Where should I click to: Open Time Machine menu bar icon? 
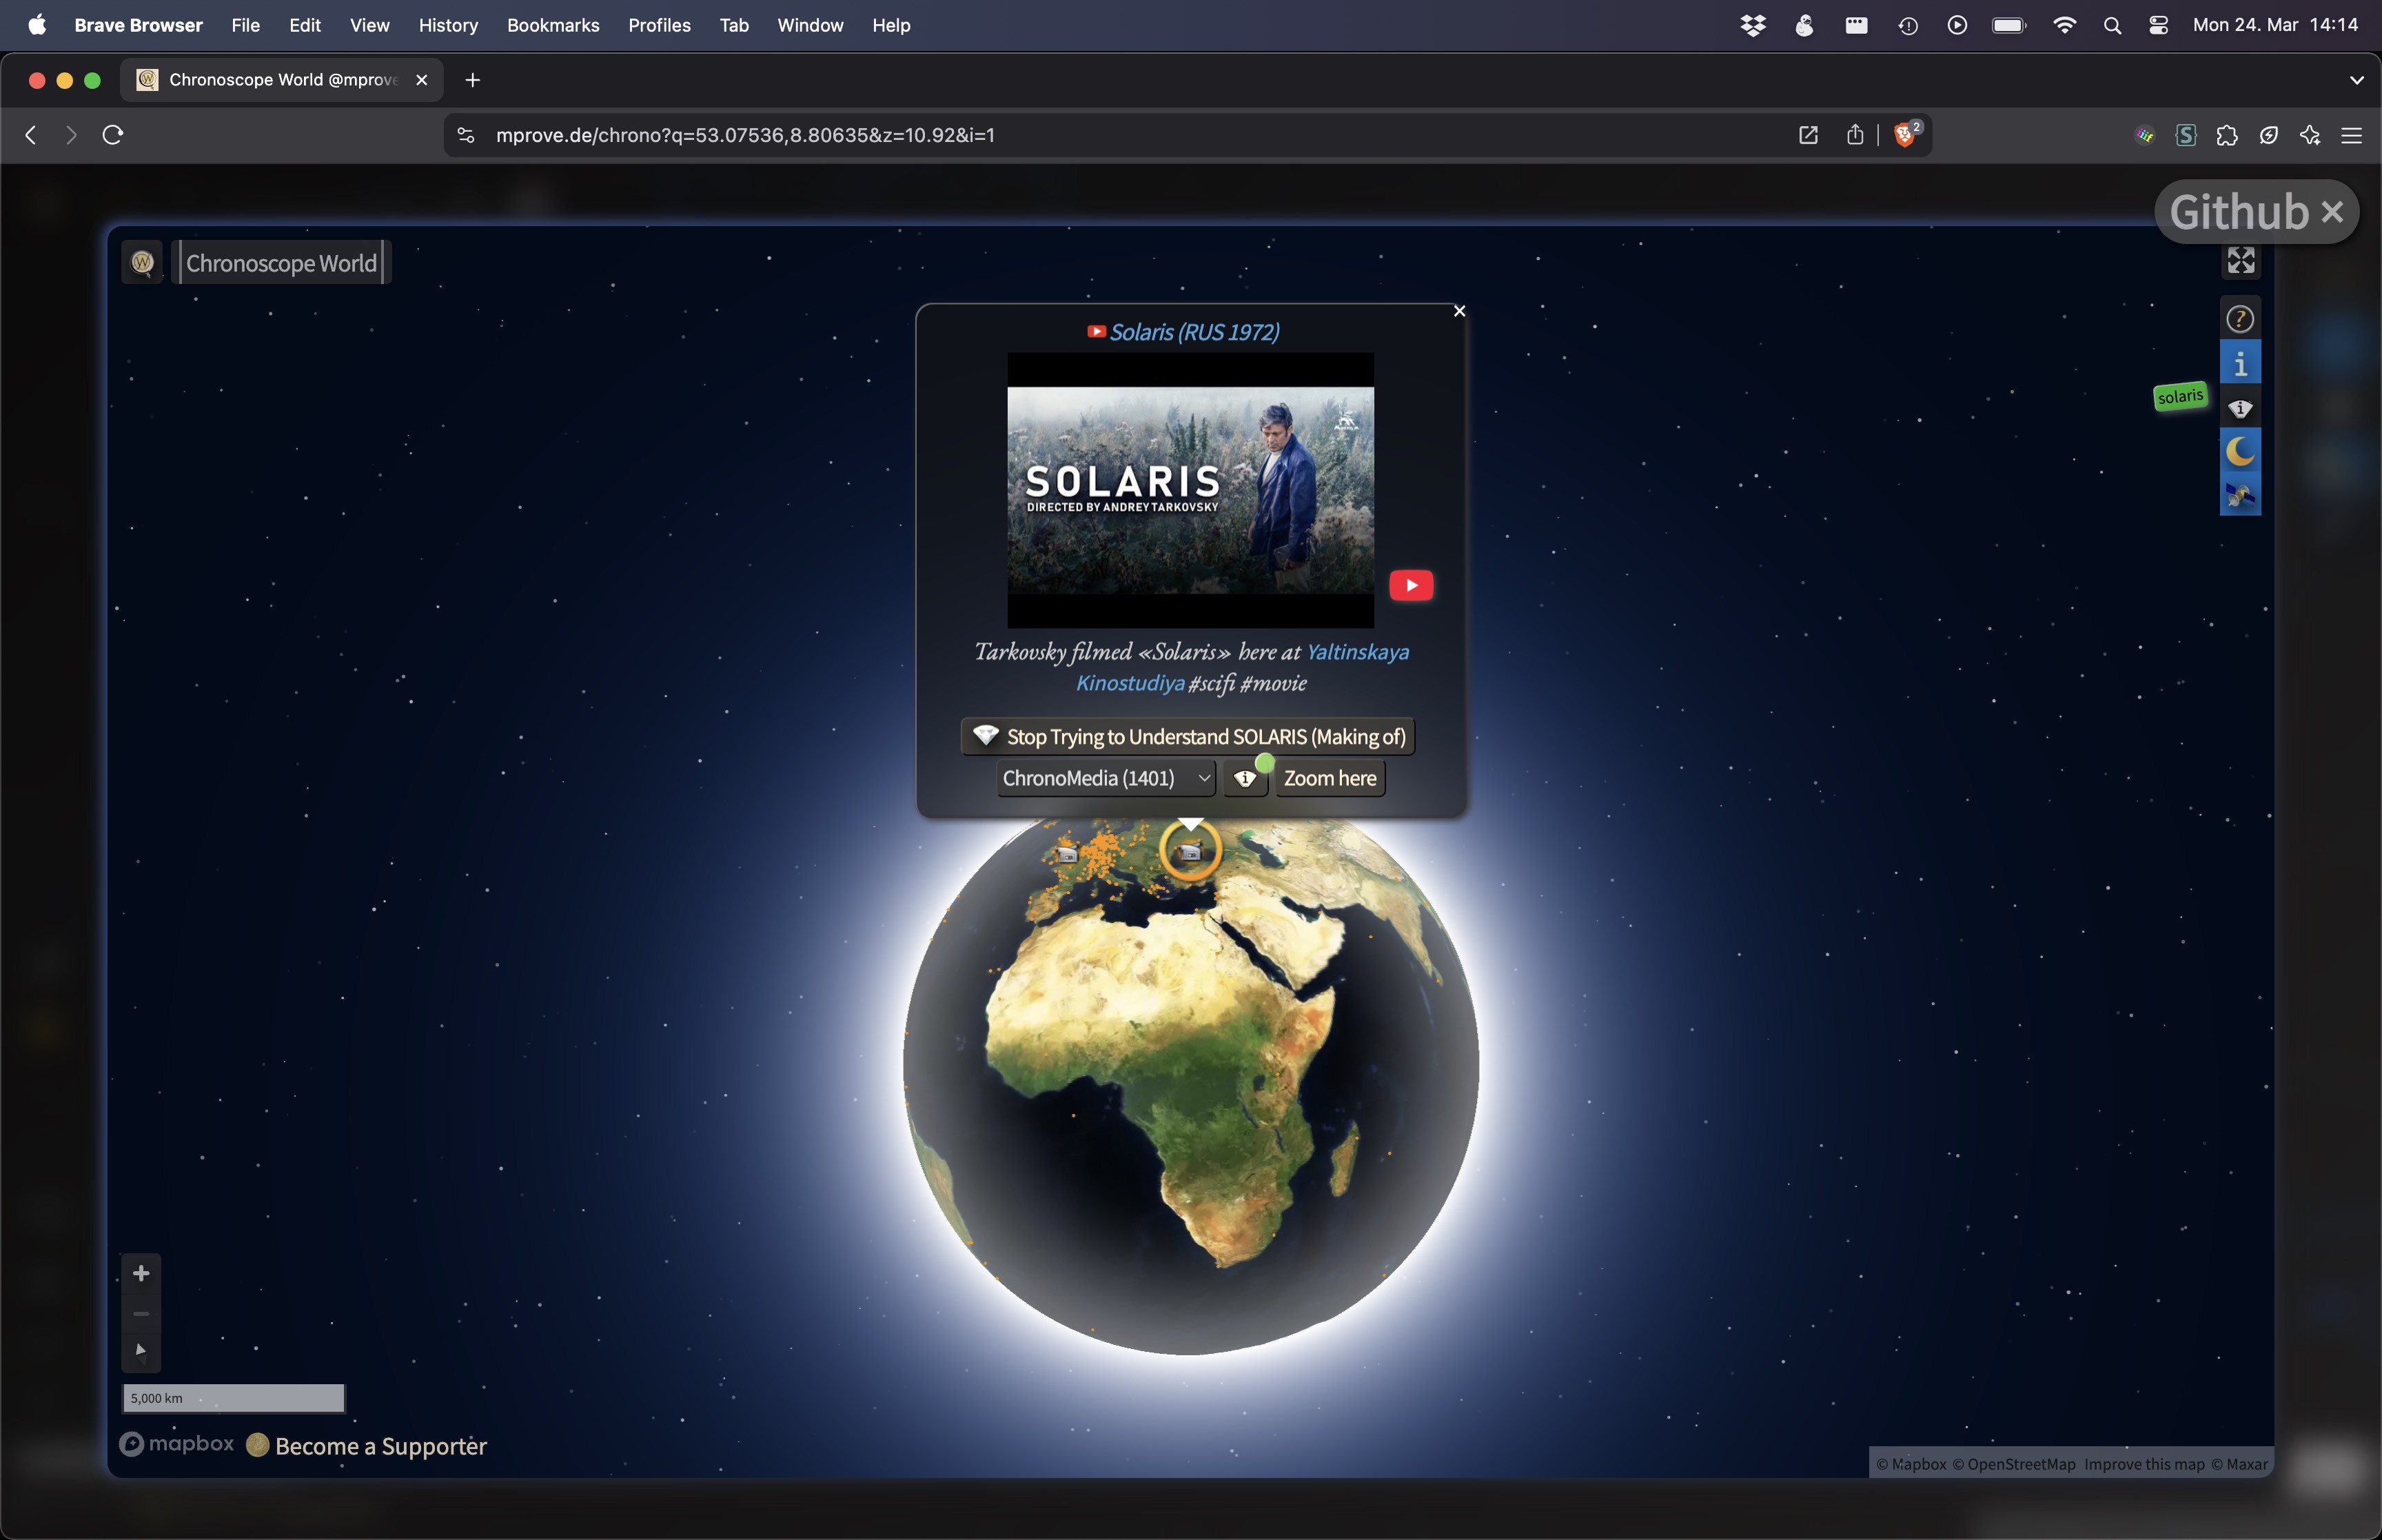point(1907,25)
